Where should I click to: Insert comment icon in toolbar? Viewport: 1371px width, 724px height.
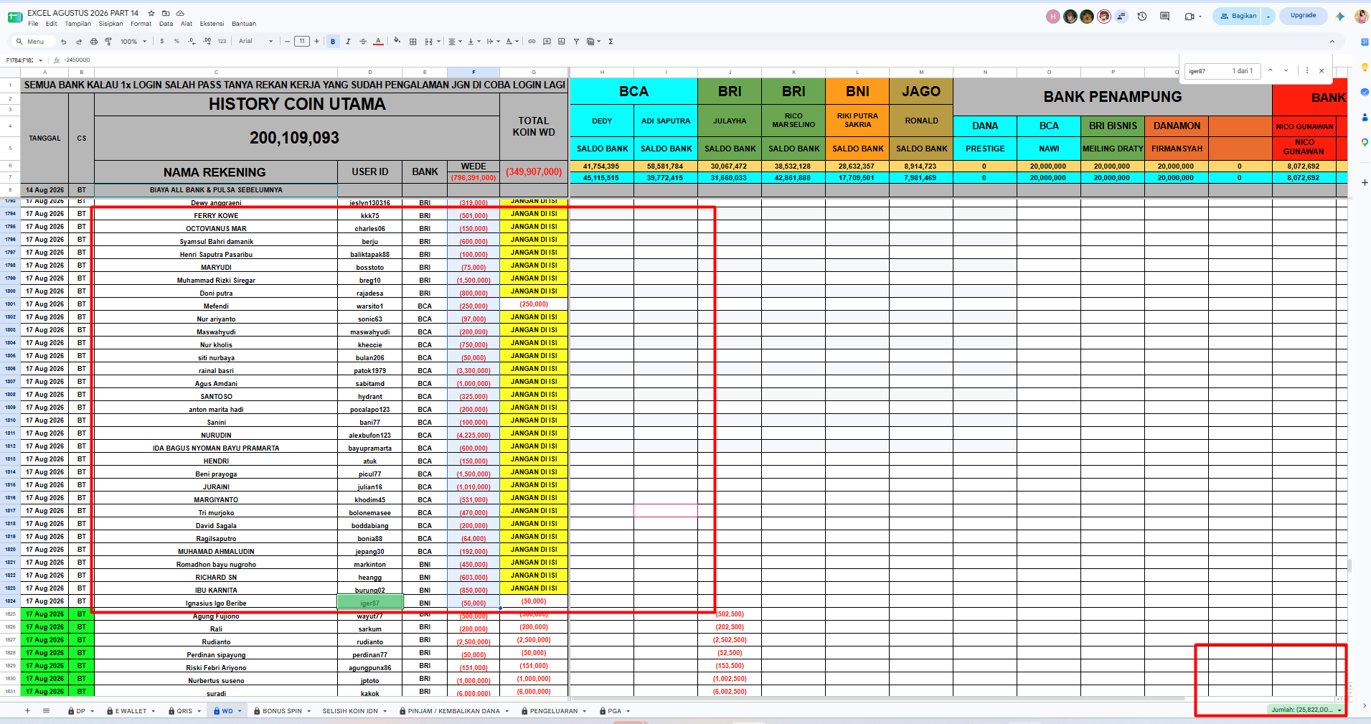point(547,42)
